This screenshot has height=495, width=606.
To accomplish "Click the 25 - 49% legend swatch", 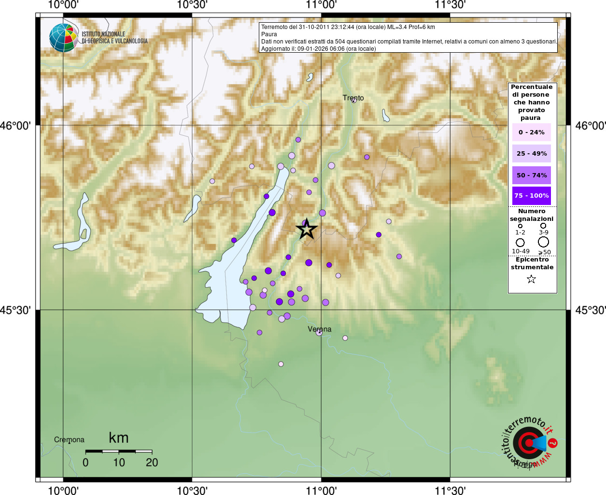I will (531, 153).
